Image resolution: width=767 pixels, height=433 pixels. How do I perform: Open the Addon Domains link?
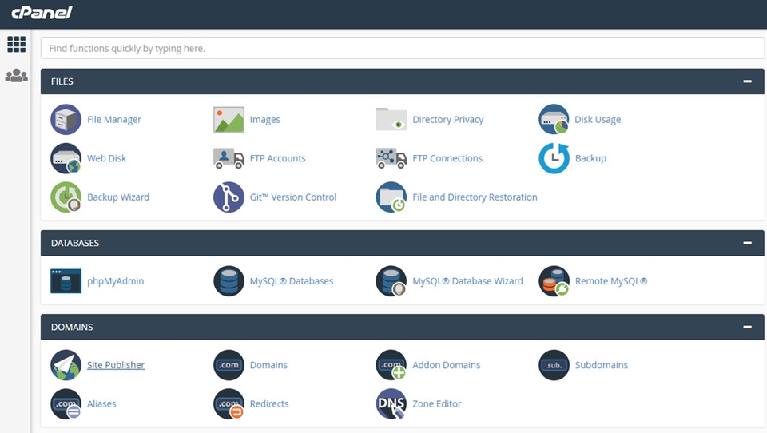point(446,365)
